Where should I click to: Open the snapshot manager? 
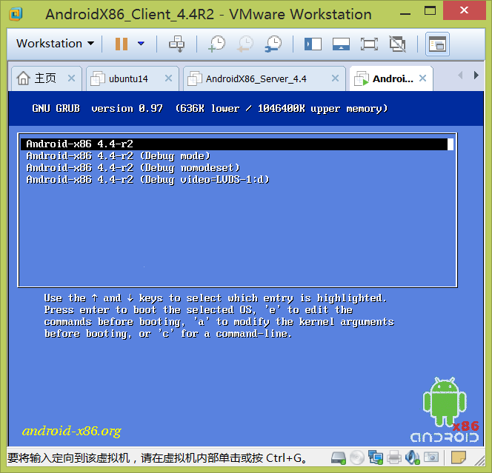click(x=273, y=44)
